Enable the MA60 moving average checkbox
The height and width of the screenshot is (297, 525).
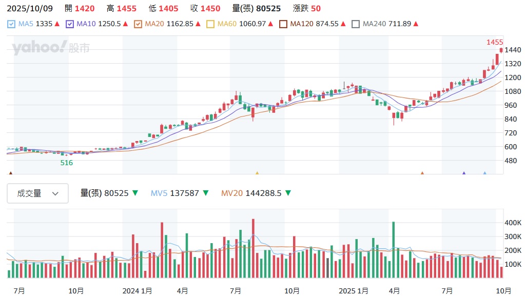210,24
